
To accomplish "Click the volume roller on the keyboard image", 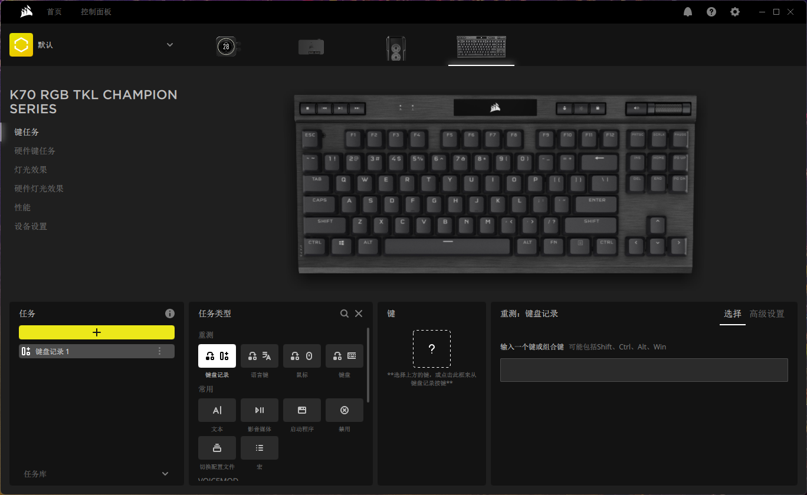I will [669, 108].
